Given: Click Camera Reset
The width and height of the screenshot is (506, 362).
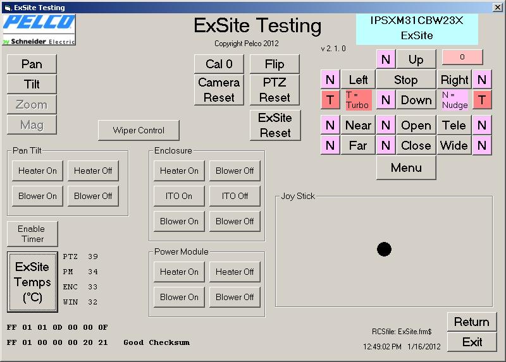Looking at the screenshot, I should click(x=219, y=90).
